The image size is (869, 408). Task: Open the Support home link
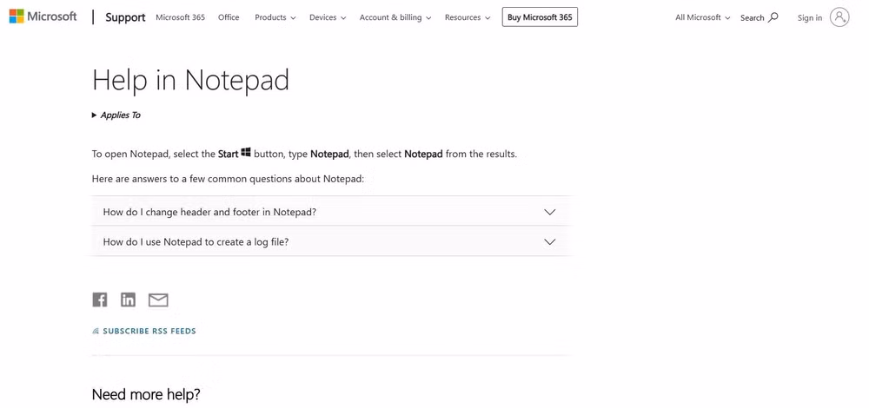click(x=125, y=17)
